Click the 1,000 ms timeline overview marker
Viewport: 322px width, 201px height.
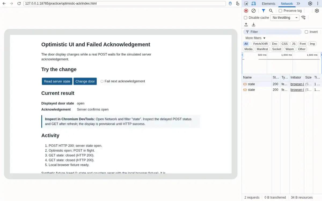click(286, 55)
